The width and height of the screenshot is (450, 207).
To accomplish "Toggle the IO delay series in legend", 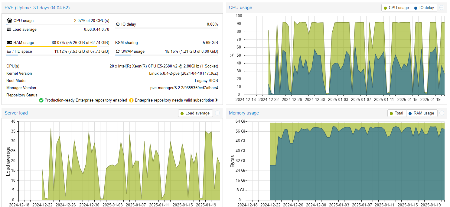I will pyautogui.click(x=424, y=8).
